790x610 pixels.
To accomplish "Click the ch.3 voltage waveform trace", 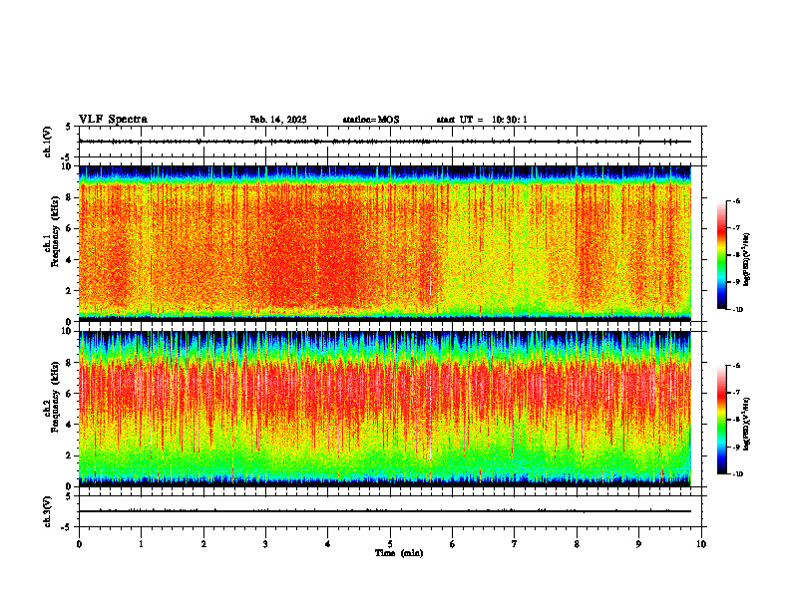I will [385, 511].
